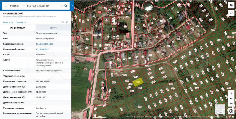
Task: Switch to the Информация tab
Action: [18, 28]
